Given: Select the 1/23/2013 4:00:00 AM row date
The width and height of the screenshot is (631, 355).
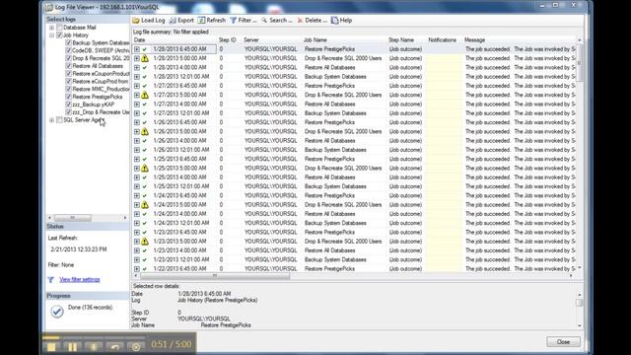Looking at the screenshot, I should click(x=179, y=250).
